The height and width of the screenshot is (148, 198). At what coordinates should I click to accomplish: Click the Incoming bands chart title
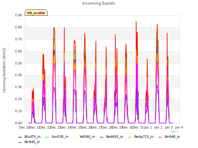99,3
